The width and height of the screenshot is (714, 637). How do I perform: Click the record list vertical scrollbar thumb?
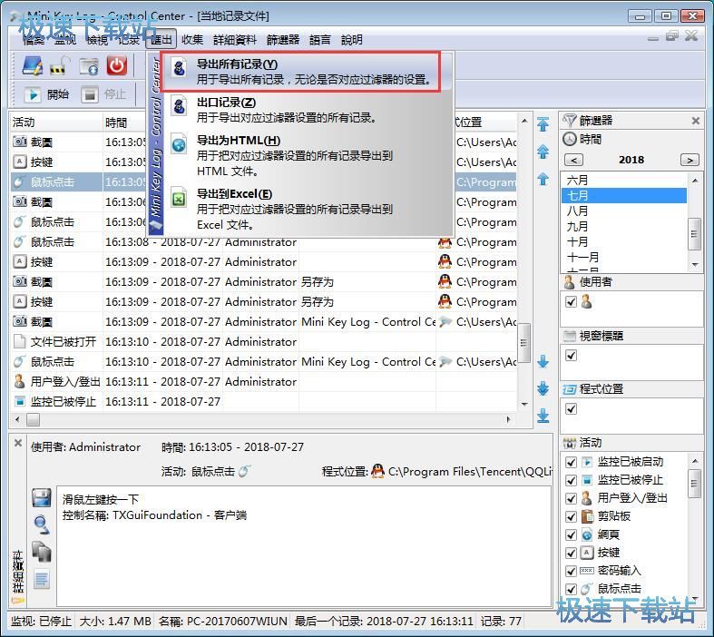[524, 342]
